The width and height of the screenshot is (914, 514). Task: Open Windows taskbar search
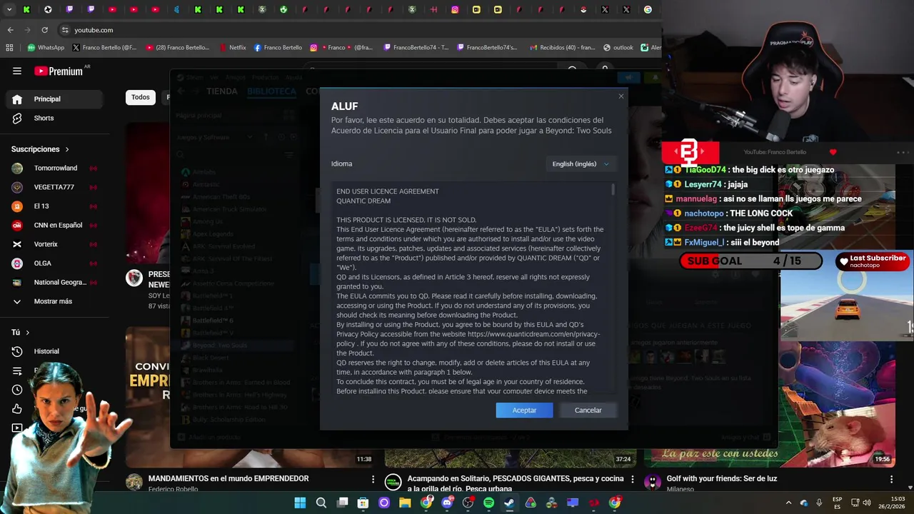coord(321,503)
